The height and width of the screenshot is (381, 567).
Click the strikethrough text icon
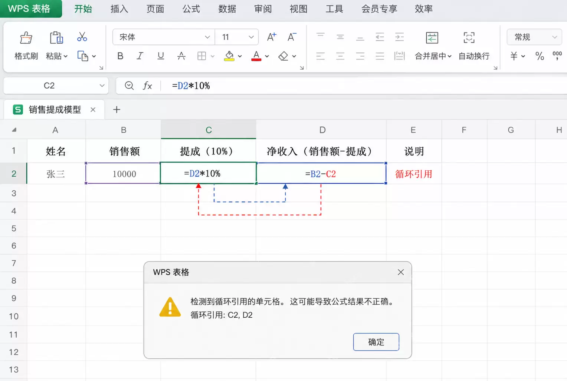click(181, 56)
